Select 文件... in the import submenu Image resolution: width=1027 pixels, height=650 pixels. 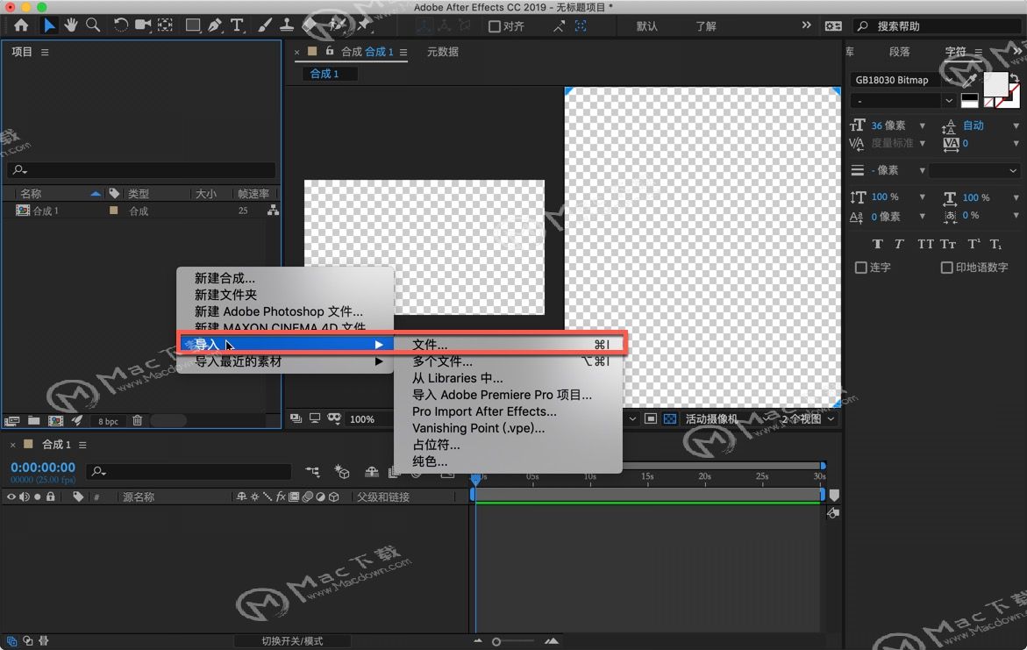(x=509, y=345)
